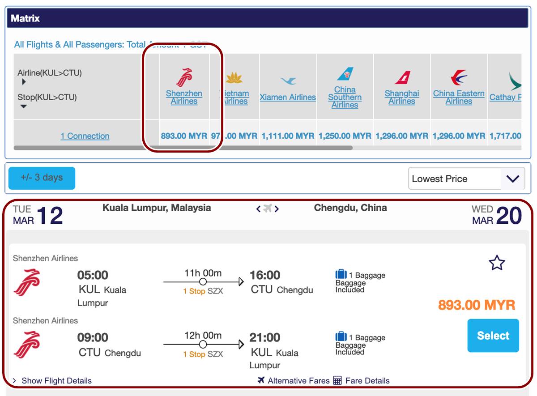Click the 05:00 departure time
537x396 pixels.
click(x=93, y=275)
